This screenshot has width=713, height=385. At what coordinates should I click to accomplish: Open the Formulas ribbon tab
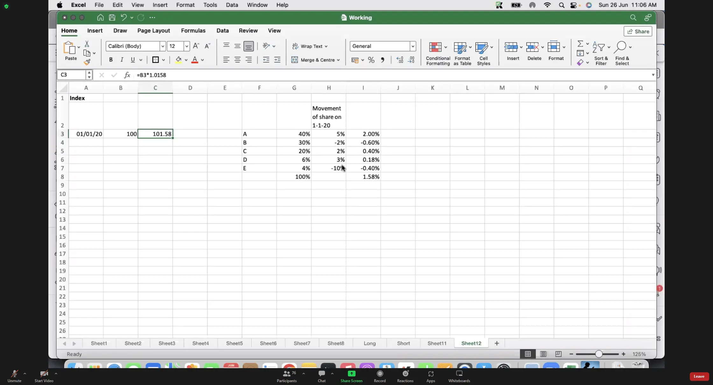[x=193, y=31]
